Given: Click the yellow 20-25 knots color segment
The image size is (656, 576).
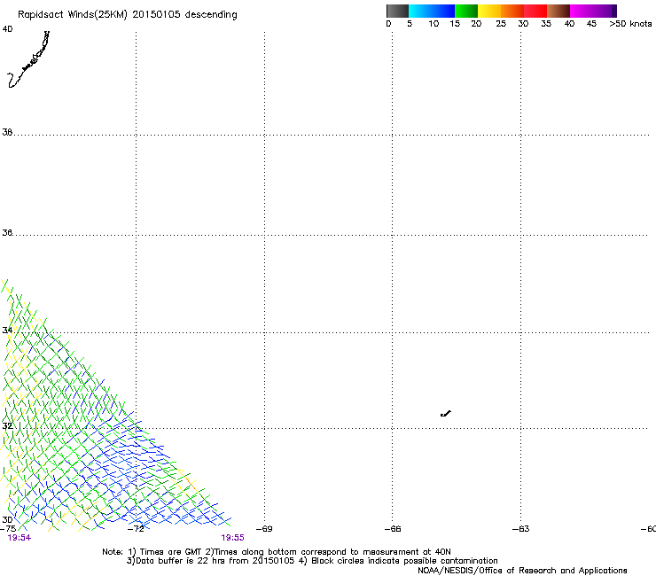Looking at the screenshot, I should [489, 11].
